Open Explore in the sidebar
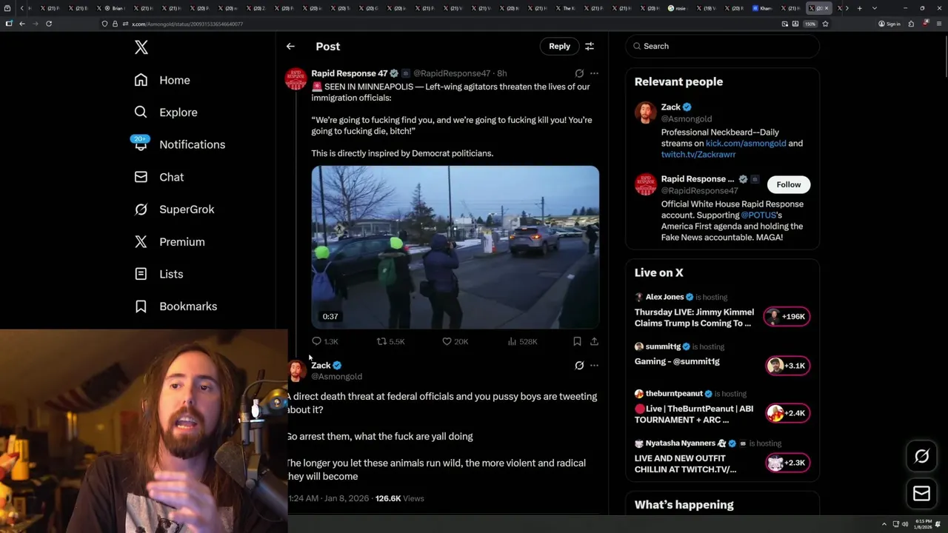Screen dimensions: 948x533 click(x=166, y=113)
